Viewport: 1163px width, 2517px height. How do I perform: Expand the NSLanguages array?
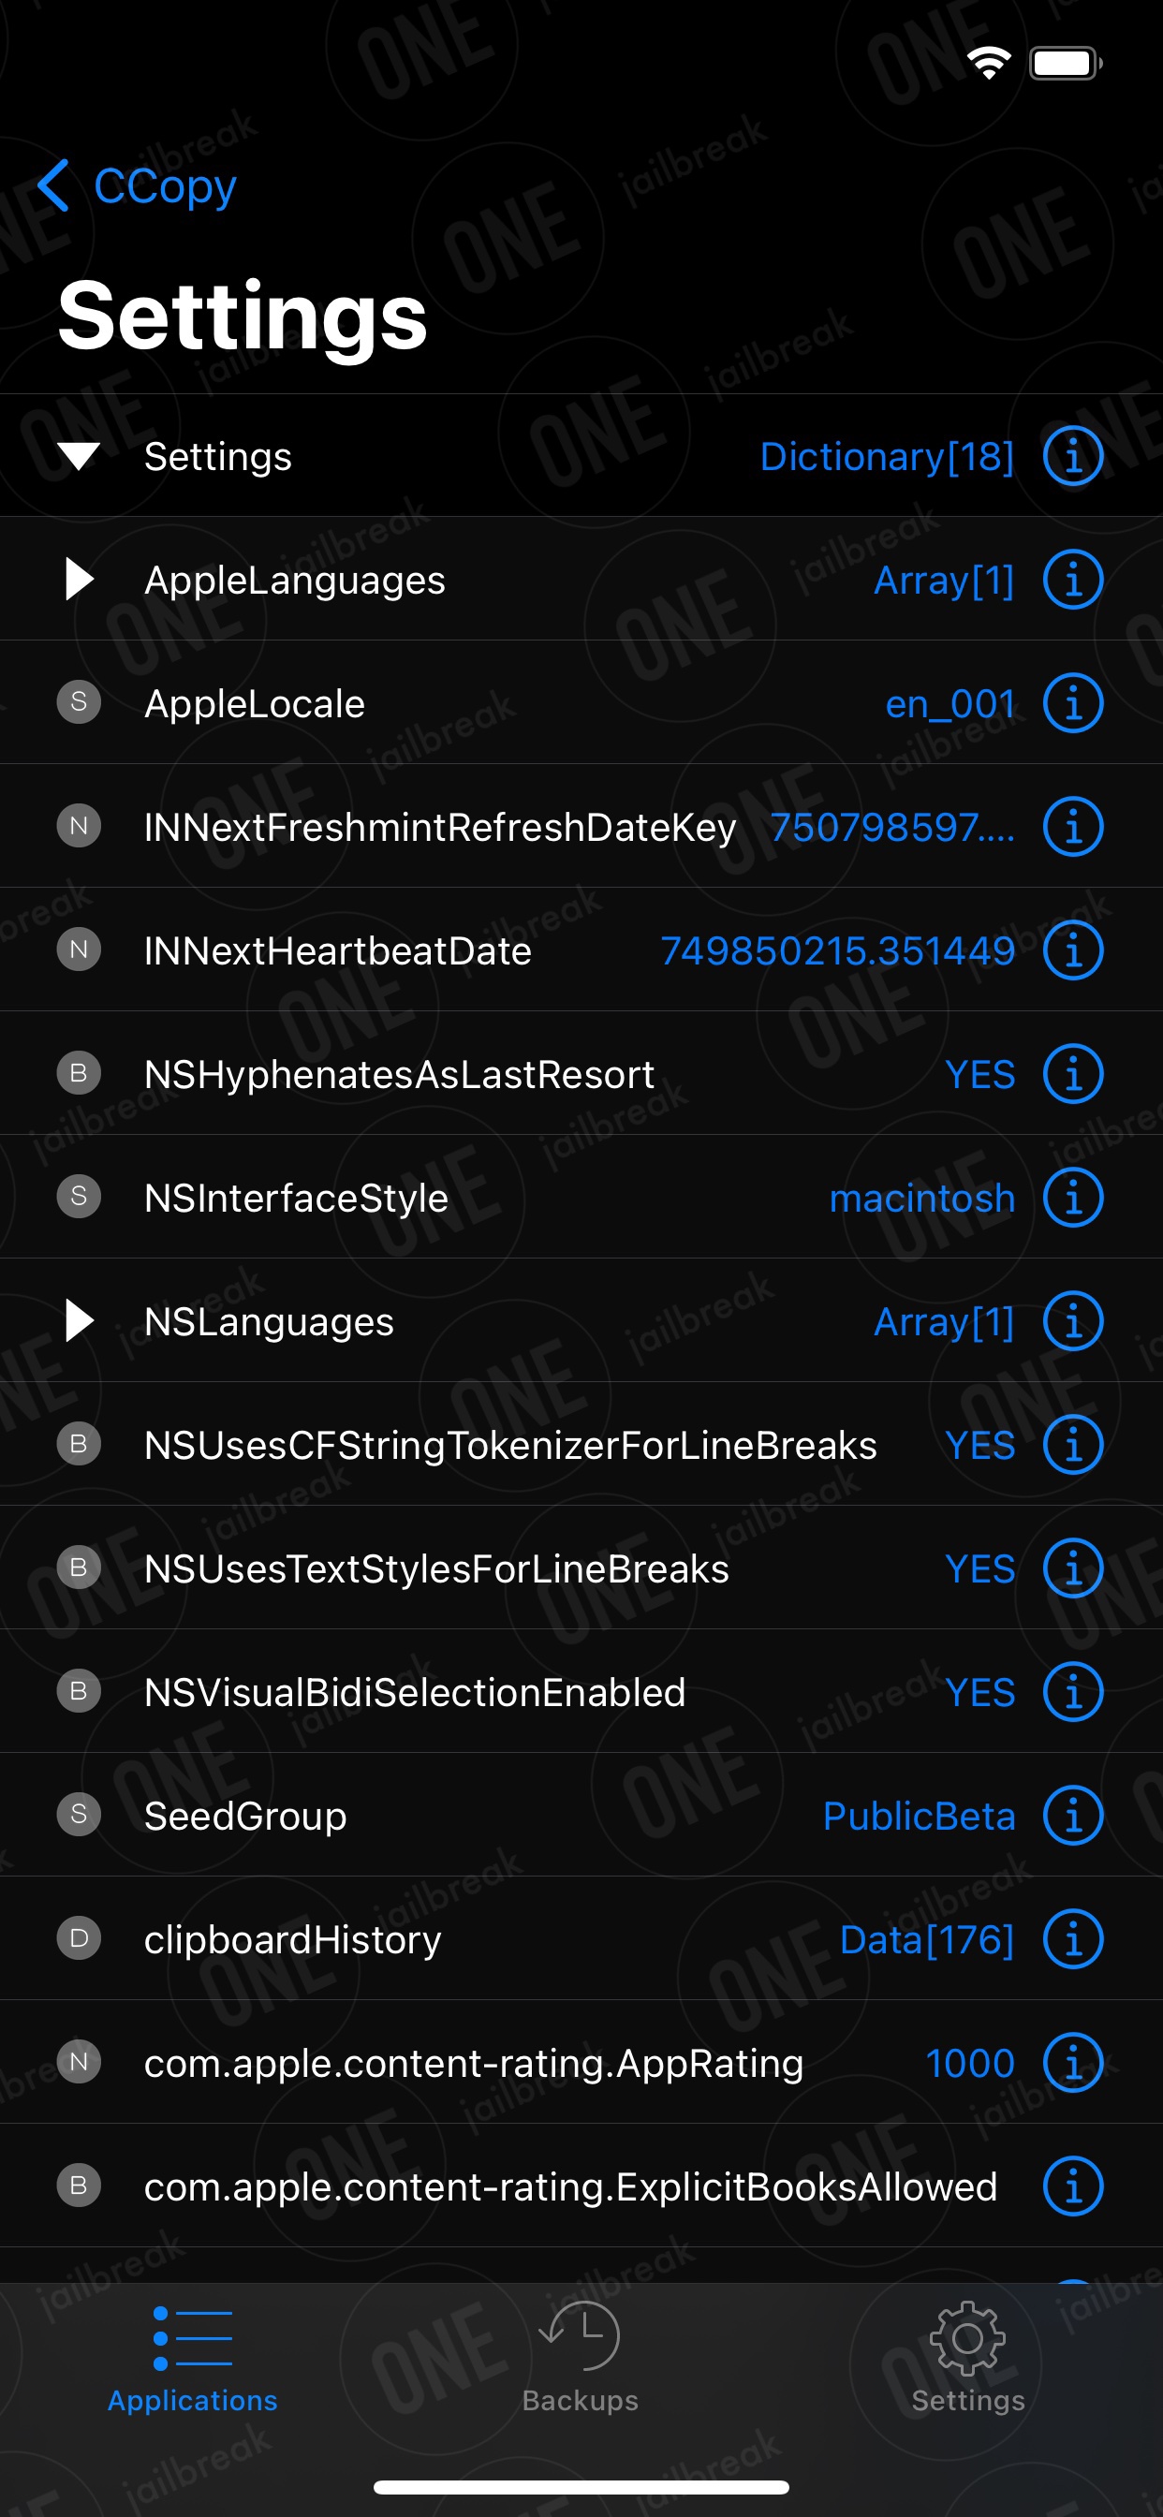point(80,1321)
